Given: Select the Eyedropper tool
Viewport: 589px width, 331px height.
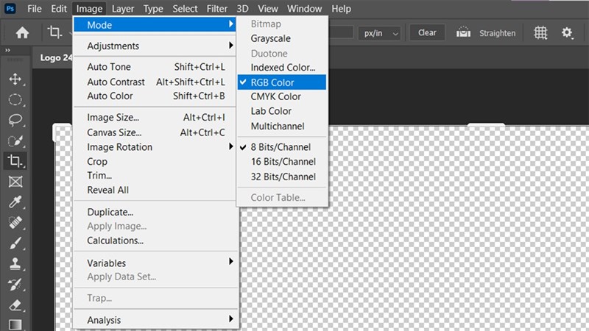Looking at the screenshot, I should click(x=14, y=202).
